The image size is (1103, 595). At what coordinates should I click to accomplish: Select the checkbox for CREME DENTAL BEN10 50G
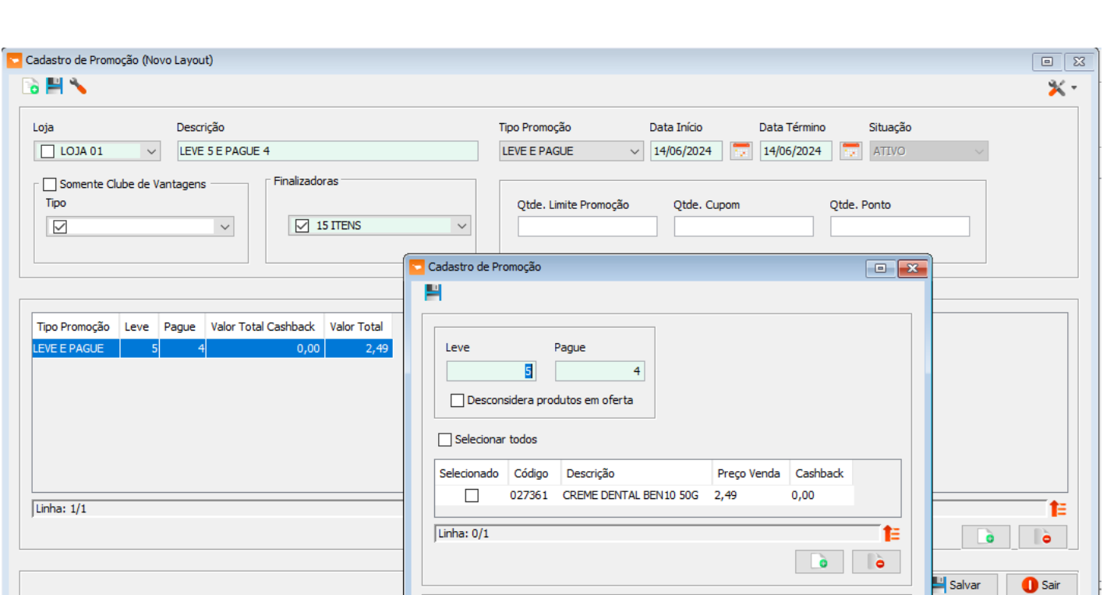click(x=472, y=495)
